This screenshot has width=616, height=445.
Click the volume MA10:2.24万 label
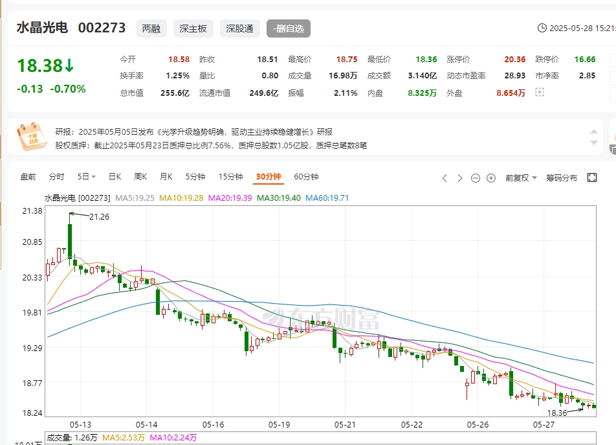(173, 437)
